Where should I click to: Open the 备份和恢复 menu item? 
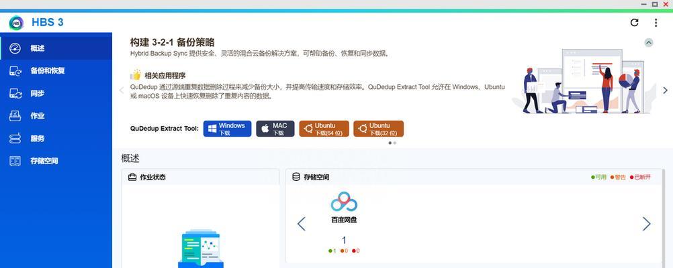pos(56,70)
